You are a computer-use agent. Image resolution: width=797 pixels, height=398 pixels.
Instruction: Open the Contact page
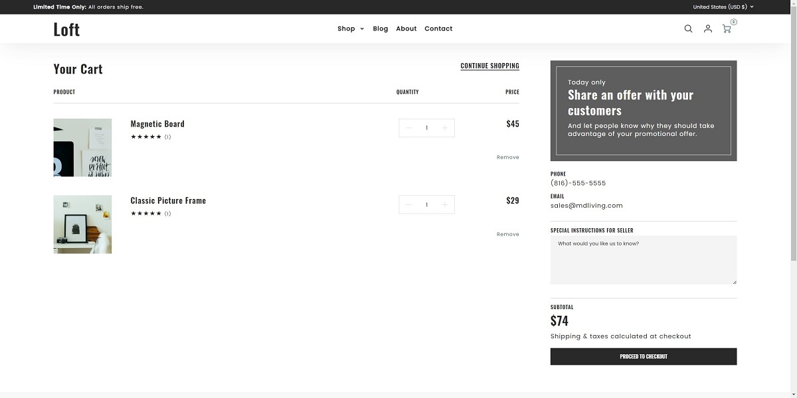pyautogui.click(x=438, y=29)
